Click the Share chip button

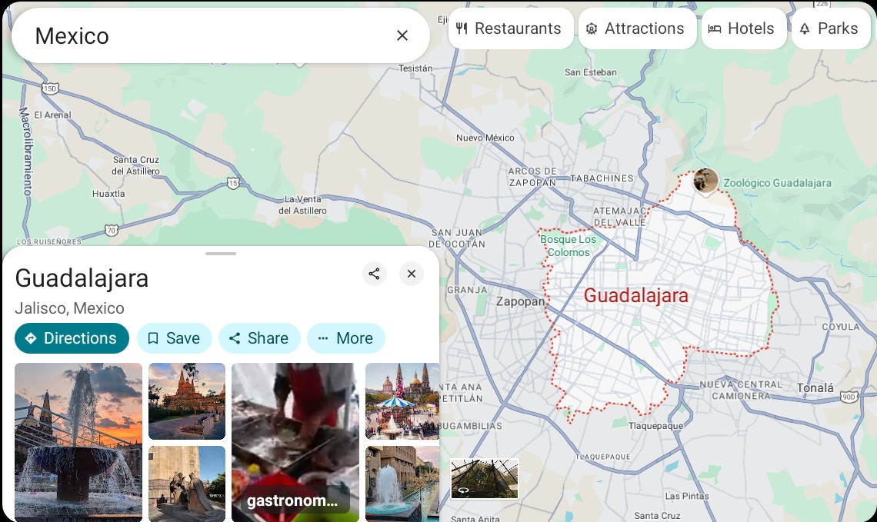pos(259,338)
